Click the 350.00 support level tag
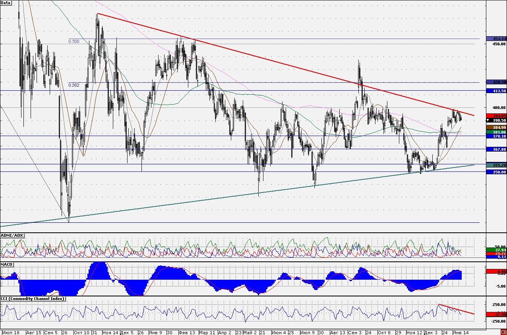Viewport: 507px width, 335px height. point(496,172)
